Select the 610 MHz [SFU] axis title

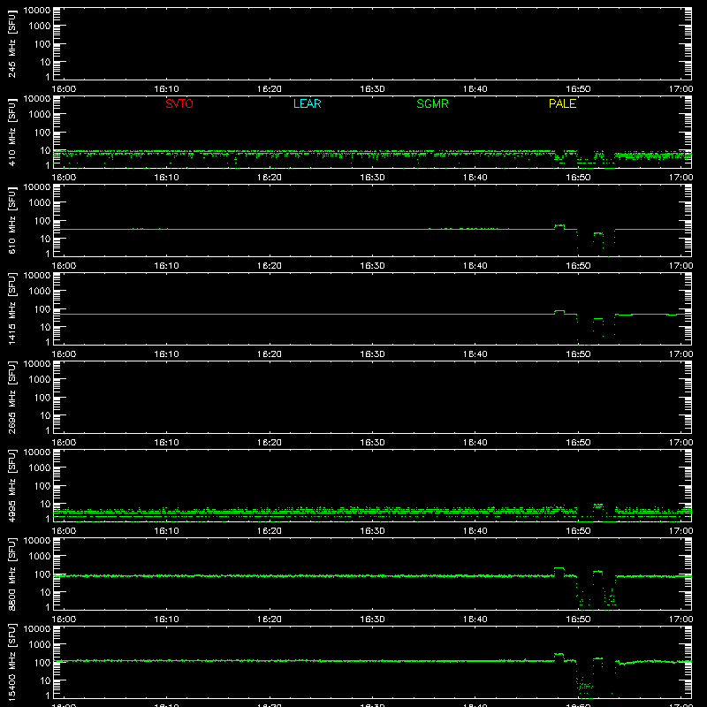pyautogui.click(x=11, y=220)
